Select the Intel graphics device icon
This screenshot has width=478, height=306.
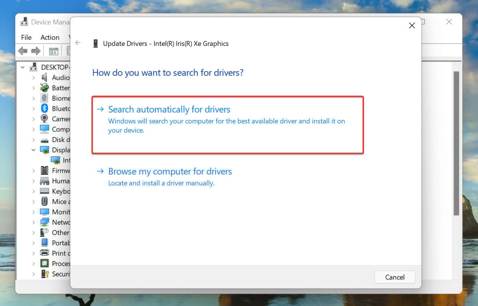55,160
